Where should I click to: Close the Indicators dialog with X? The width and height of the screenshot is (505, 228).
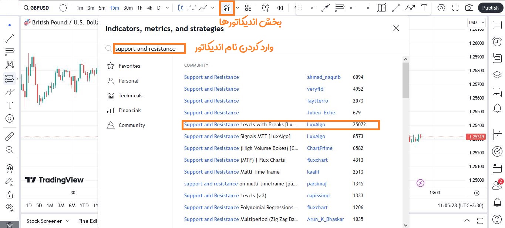tap(396, 28)
